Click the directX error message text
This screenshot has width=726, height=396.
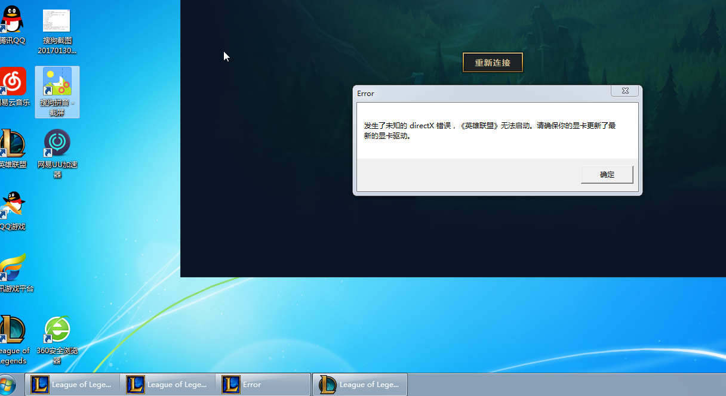click(490, 131)
